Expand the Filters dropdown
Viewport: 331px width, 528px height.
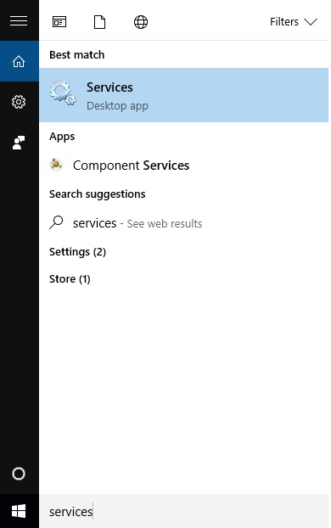point(294,22)
